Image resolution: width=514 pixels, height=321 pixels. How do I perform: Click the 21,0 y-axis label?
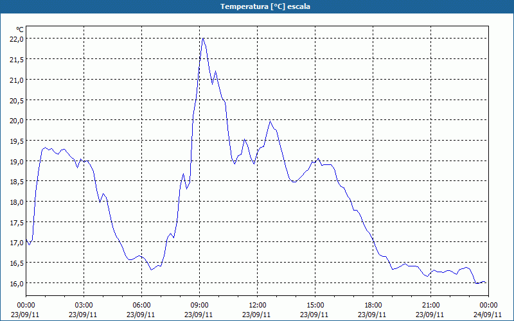pyautogui.click(x=17, y=80)
